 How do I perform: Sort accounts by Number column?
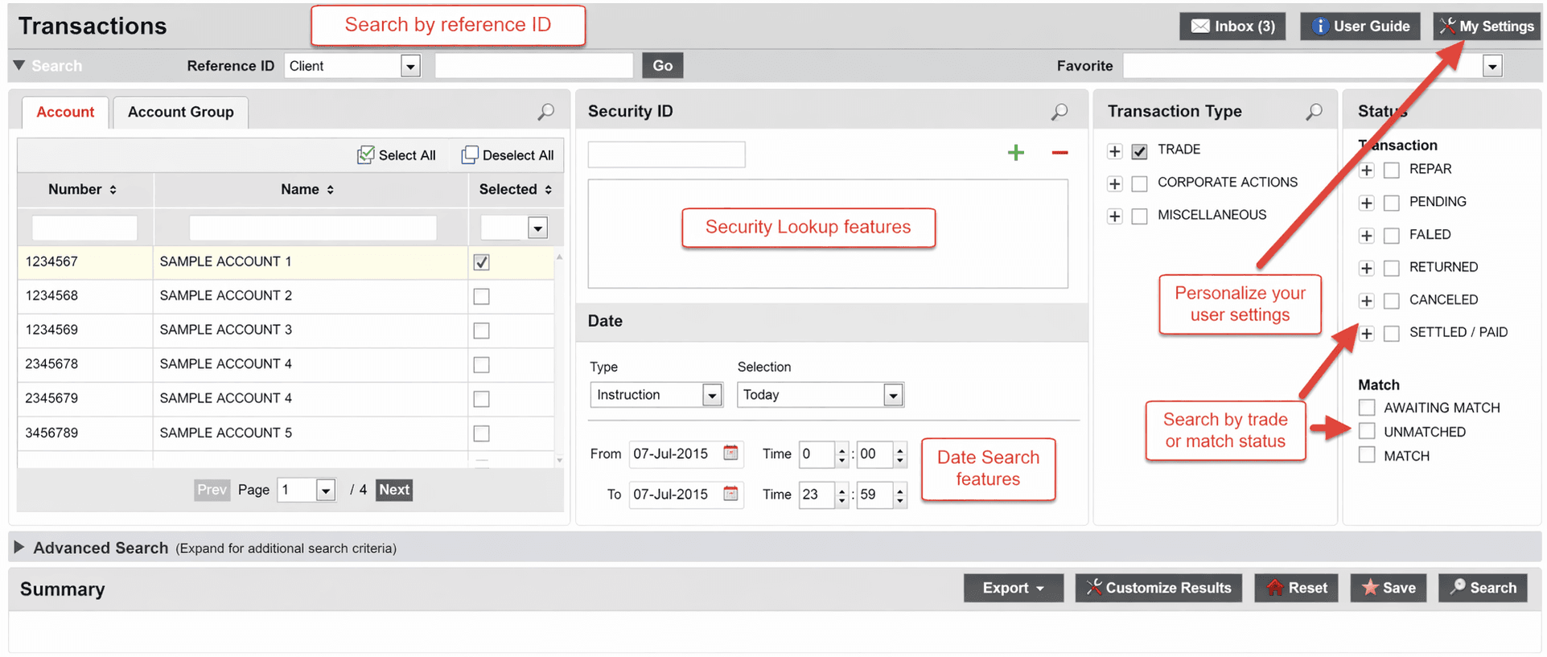click(x=83, y=189)
